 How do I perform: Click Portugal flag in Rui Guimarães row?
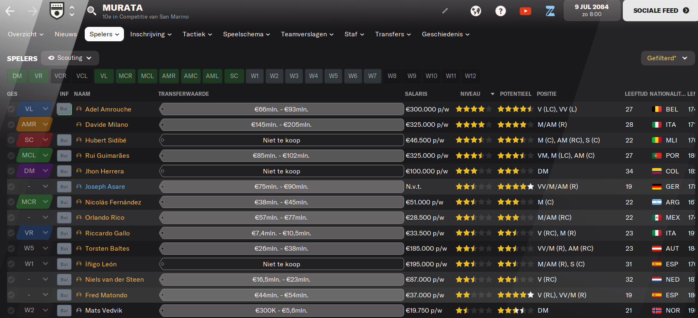click(657, 156)
